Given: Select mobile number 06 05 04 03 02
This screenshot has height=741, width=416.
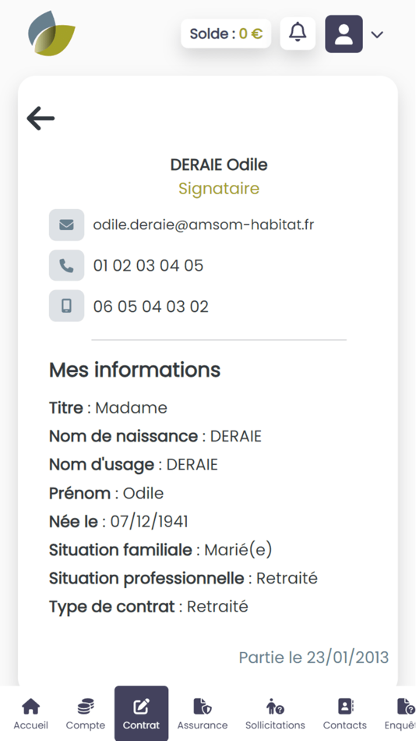Looking at the screenshot, I should pyautogui.click(x=150, y=307).
